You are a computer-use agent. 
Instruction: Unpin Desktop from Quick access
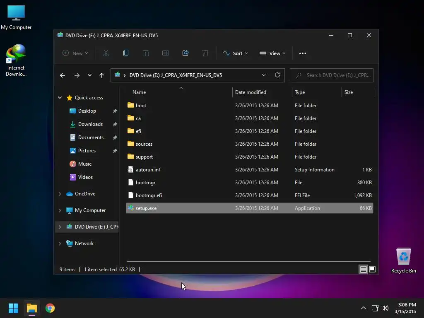(115, 111)
